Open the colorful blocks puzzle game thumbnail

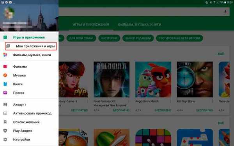[x=153, y=137]
